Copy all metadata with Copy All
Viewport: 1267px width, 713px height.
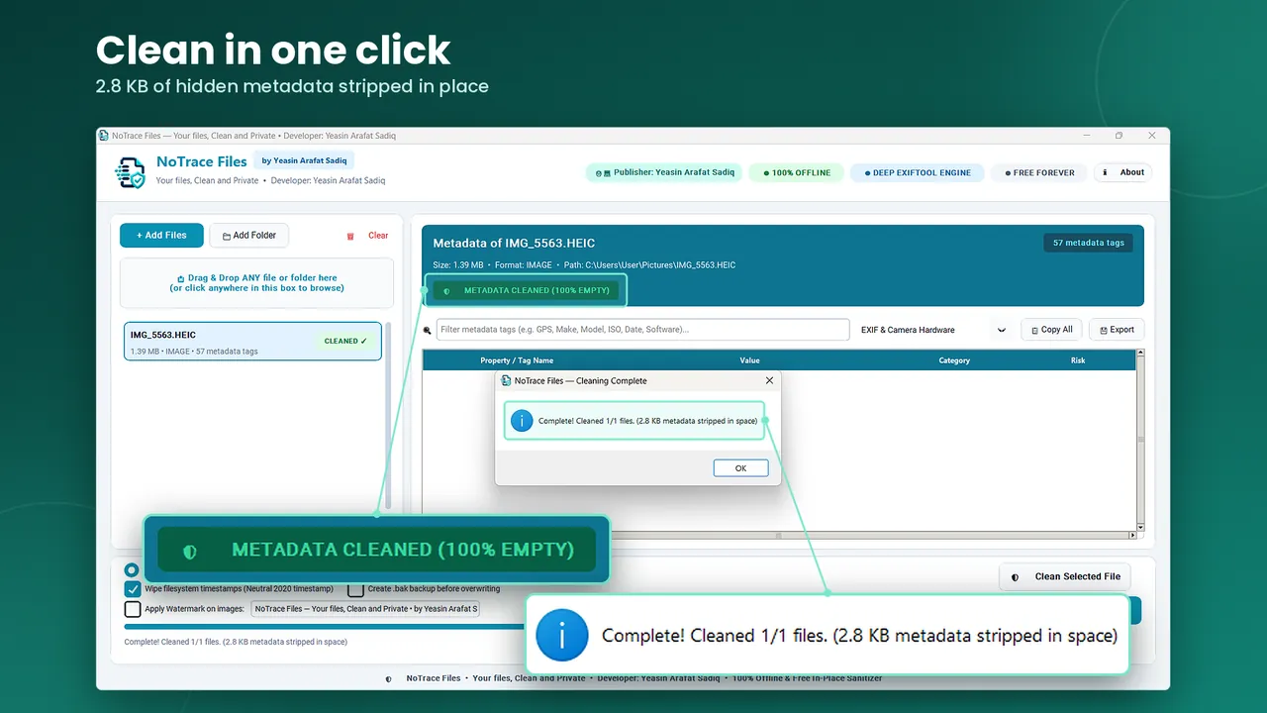coord(1051,330)
